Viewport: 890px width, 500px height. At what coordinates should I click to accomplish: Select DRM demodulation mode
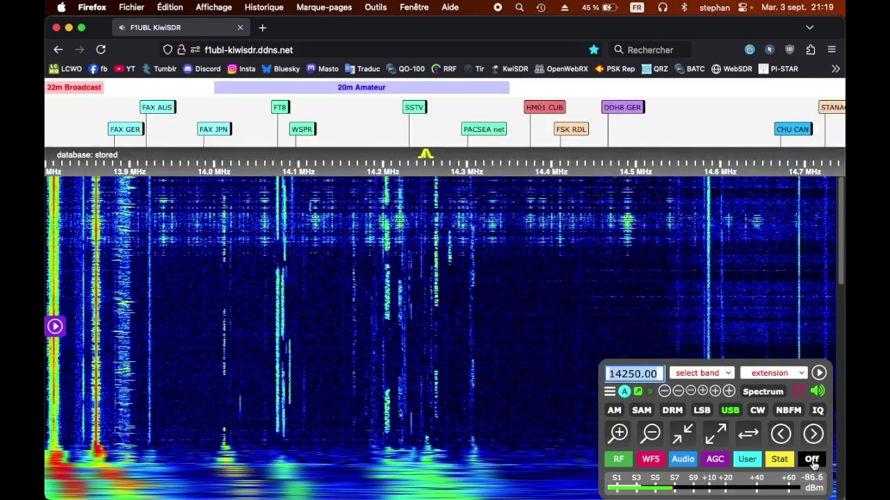coord(672,410)
